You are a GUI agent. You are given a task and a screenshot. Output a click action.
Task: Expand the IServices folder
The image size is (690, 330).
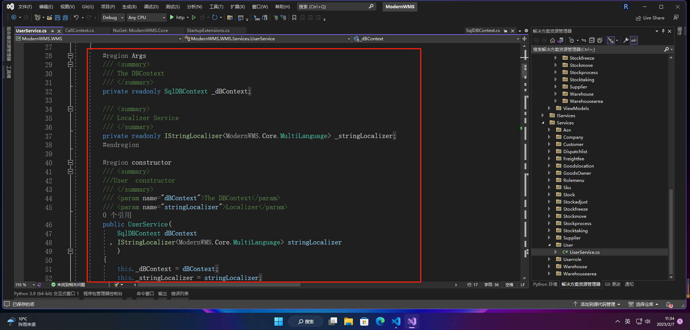point(543,115)
